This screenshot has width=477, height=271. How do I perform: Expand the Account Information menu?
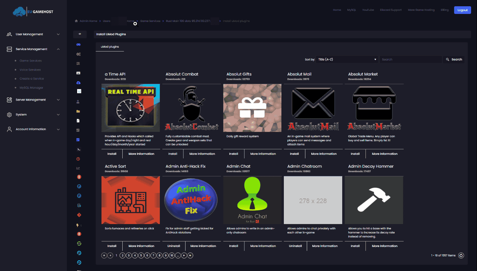coord(33,129)
